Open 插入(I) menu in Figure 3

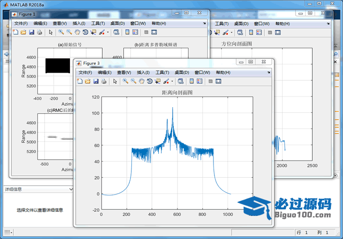point(143,73)
